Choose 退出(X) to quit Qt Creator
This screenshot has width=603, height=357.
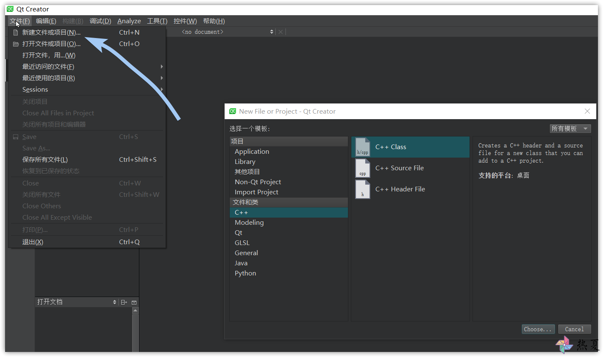[x=87, y=242]
